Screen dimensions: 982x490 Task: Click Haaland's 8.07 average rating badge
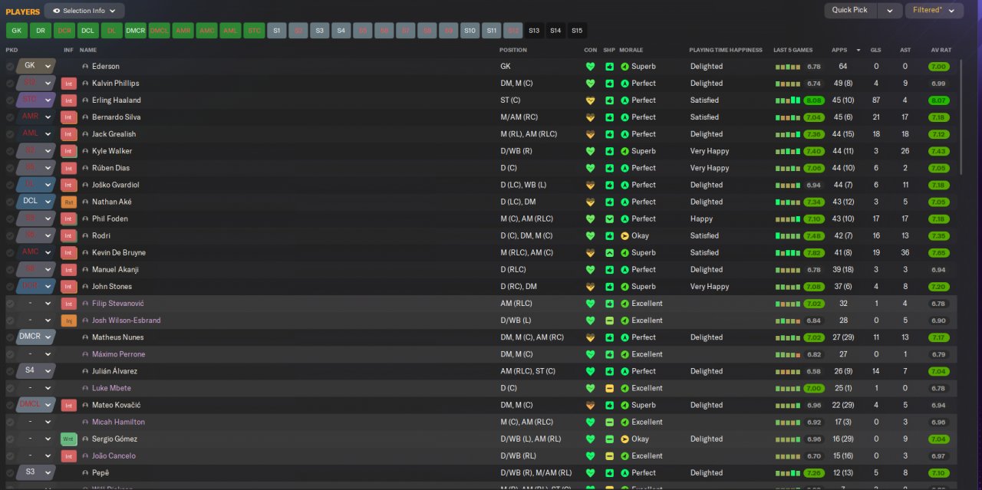click(x=938, y=100)
